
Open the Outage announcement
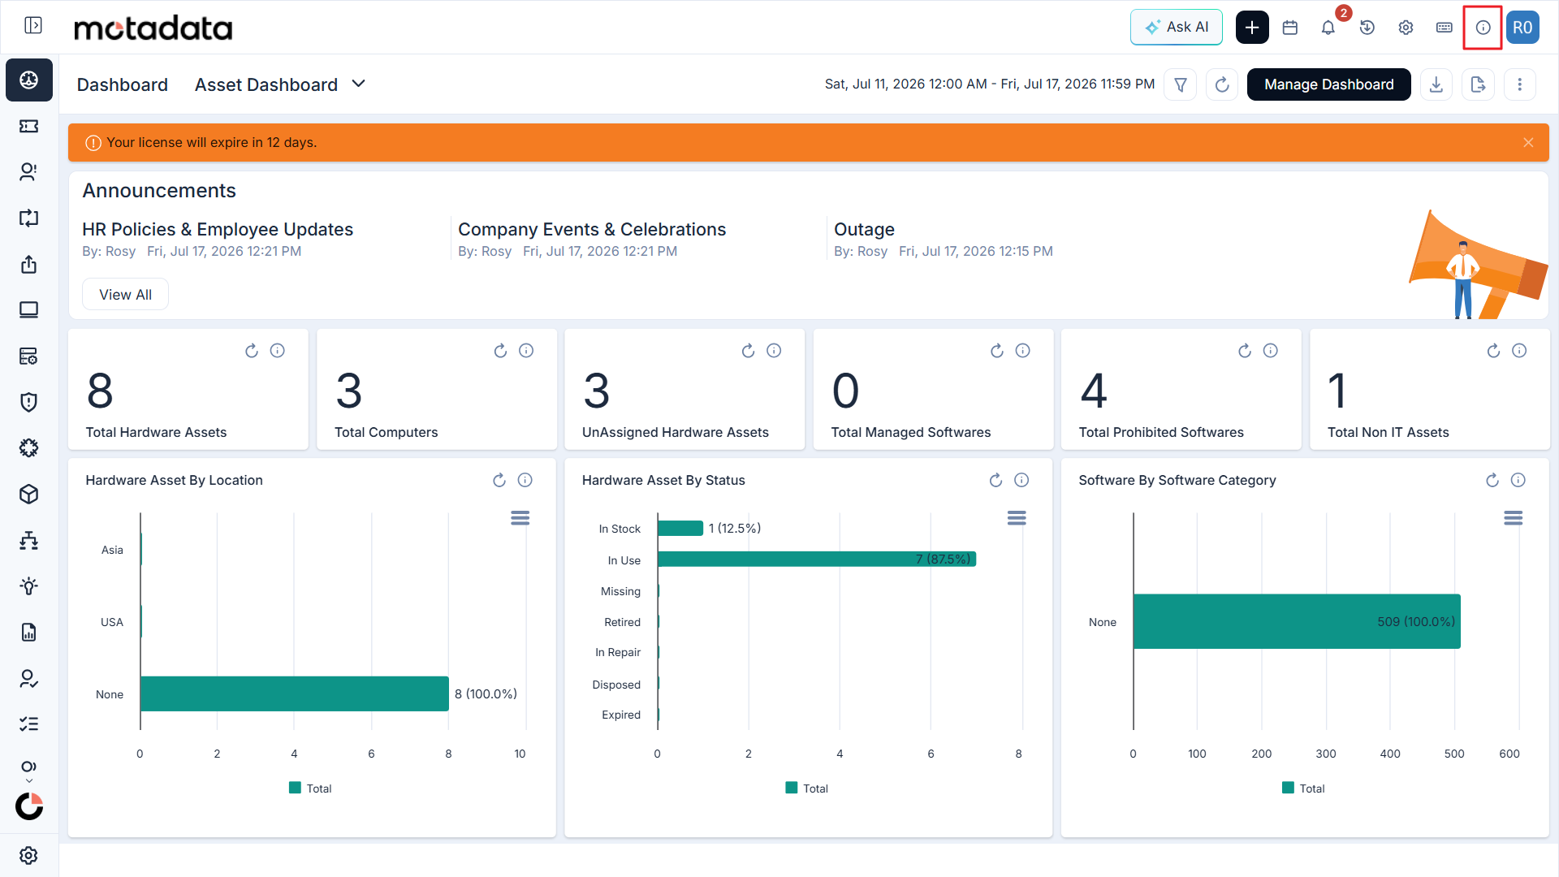[864, 230]
